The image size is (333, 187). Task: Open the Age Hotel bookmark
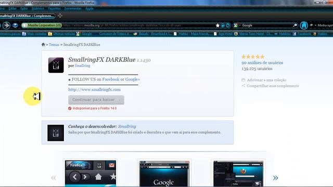click(223, 34)
